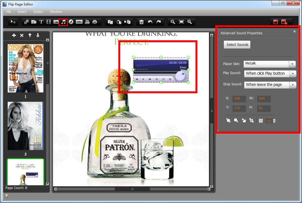Select the selection/move arrow tool
The width and height of the screenshot is (302, 203).
click(13, 22)
